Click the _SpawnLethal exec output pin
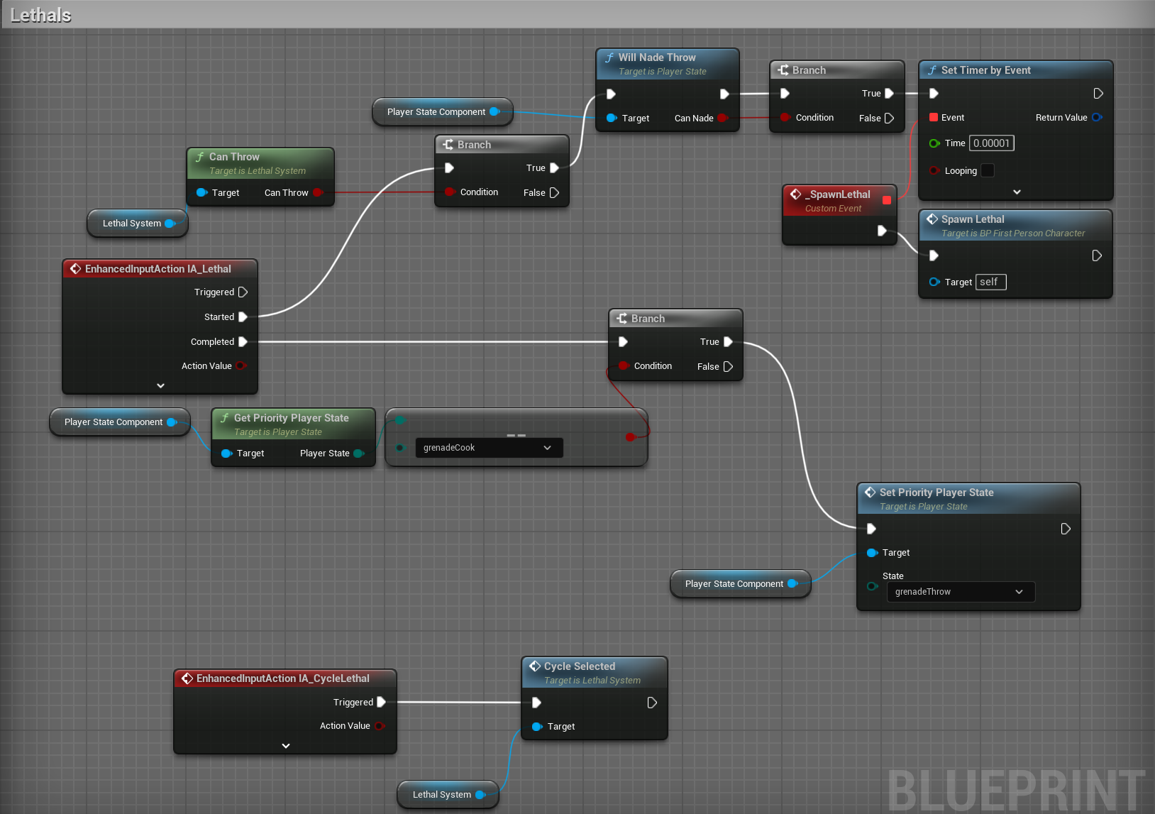1155x814 pixels. tap(882, 231)
